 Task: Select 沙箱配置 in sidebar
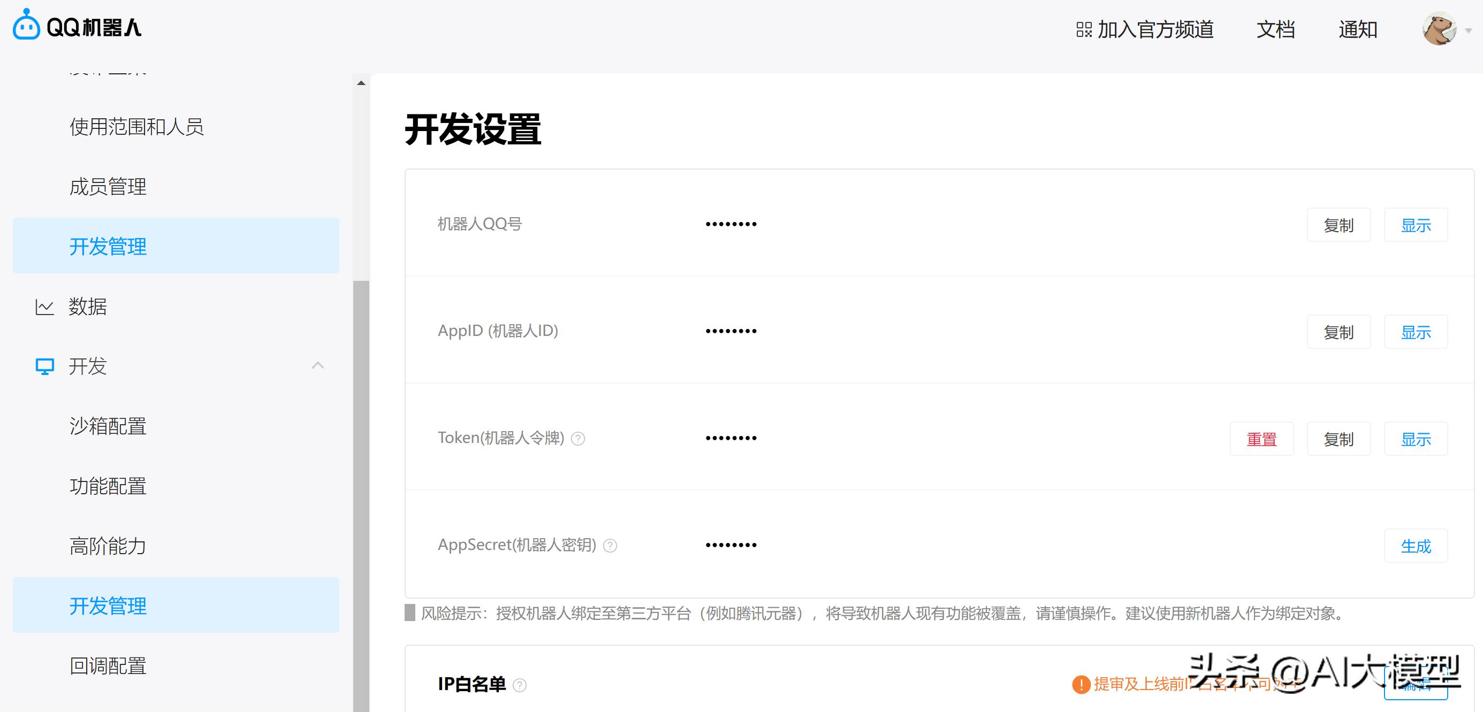click(x=108, y=426)
